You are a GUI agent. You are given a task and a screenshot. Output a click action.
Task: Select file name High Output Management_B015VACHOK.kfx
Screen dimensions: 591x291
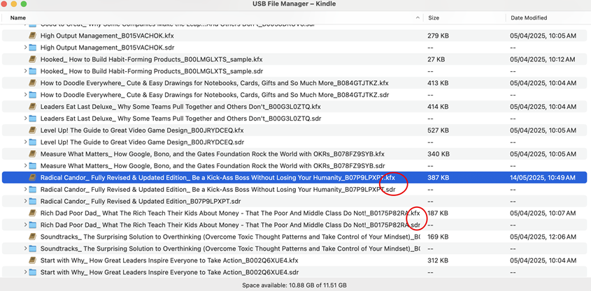pos(107,36)
